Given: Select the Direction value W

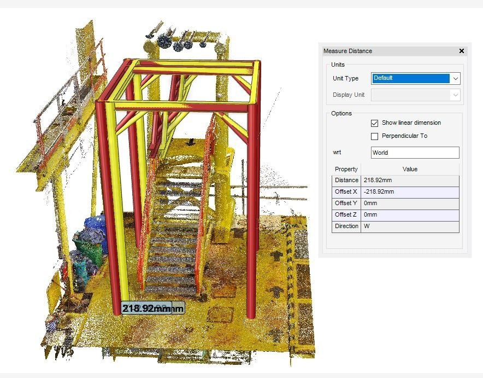Looking at the screenshot, I should [x=409, y=226].
